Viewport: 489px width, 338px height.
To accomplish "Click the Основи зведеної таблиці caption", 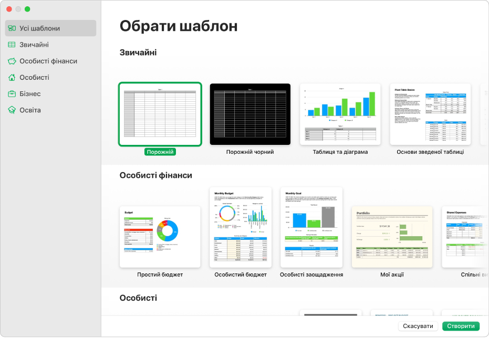I will point(430,152).
